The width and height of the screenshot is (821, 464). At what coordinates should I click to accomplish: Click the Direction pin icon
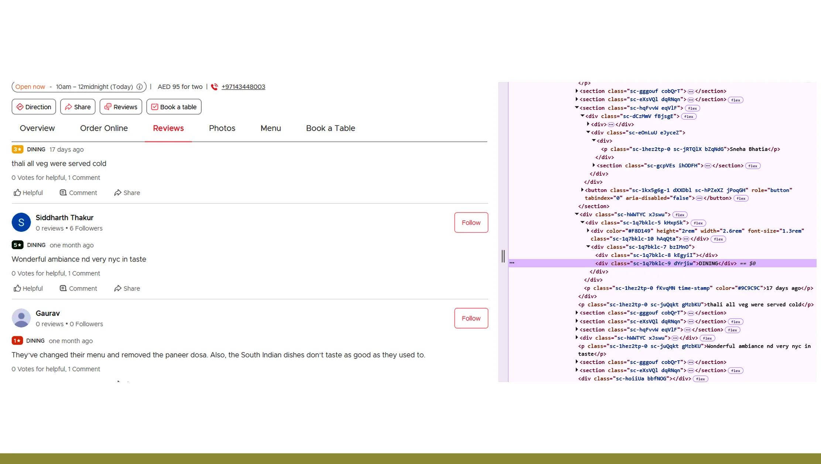21,107
